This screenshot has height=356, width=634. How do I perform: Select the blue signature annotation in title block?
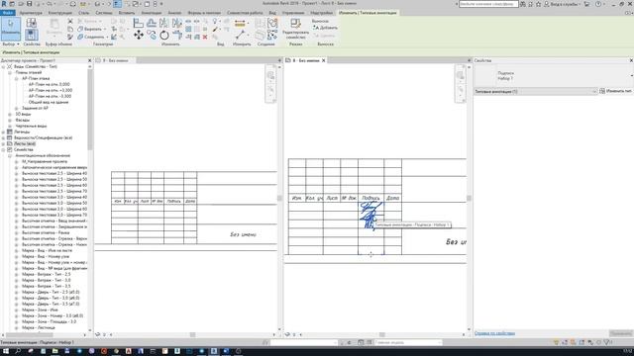(x=370, y=216)
